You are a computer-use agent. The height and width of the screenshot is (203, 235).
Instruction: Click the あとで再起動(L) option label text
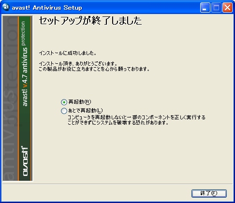(86, 111)
